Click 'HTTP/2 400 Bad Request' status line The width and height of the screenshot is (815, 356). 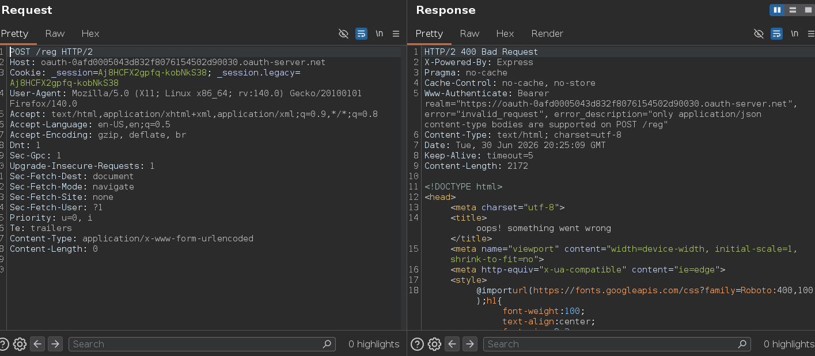481,52
